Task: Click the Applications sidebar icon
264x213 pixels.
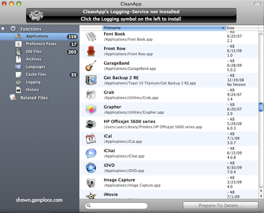Action: click(18, 36)
